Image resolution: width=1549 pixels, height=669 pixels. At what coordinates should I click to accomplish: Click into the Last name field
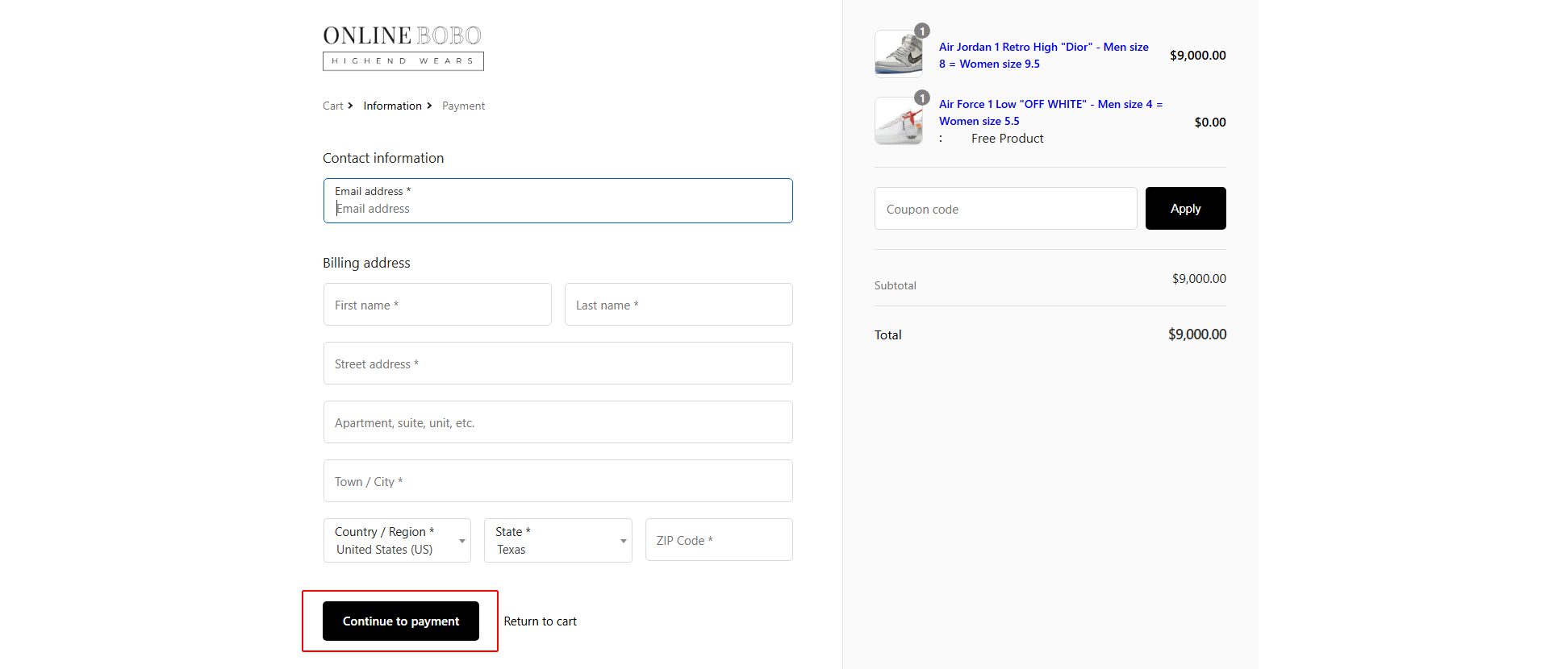click(x=678, y=305)
